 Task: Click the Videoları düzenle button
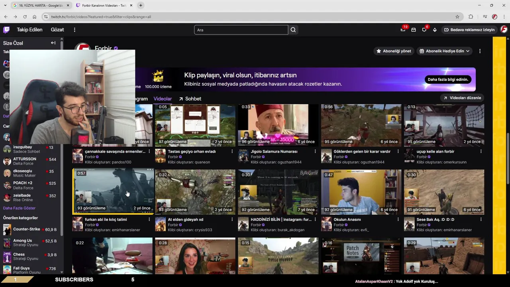[462, 98]
